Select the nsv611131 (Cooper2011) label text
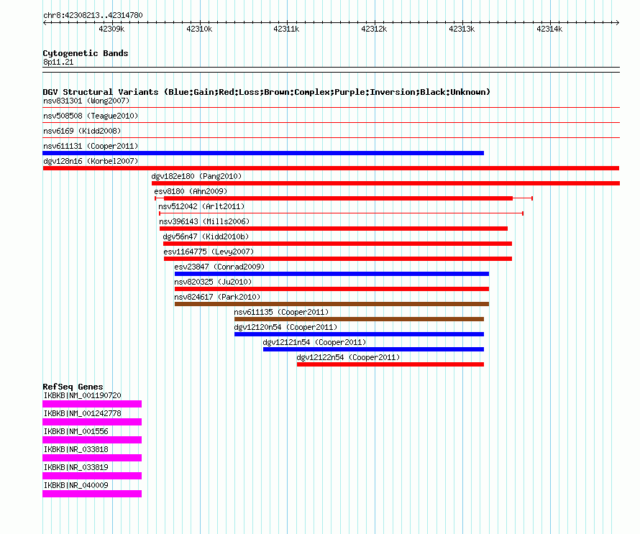 click(x=91, y=146)
